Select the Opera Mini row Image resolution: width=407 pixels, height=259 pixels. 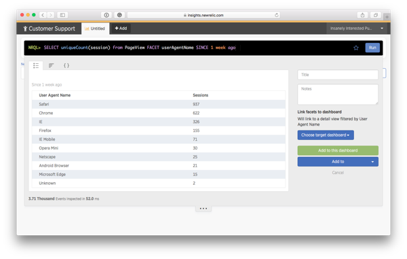159,148
